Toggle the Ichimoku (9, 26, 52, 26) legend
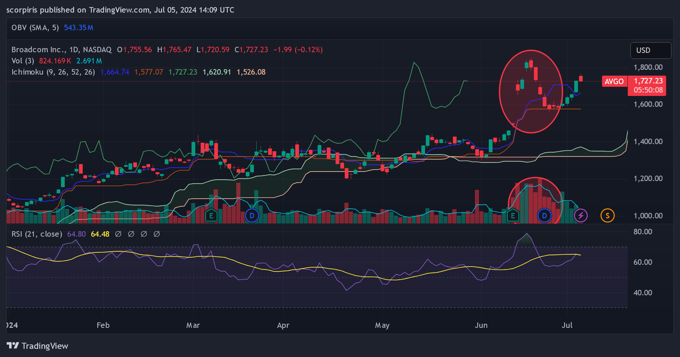Screen dimensions: 680x357 pos(53,72)
